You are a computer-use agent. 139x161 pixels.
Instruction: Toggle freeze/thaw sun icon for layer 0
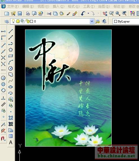18,21
